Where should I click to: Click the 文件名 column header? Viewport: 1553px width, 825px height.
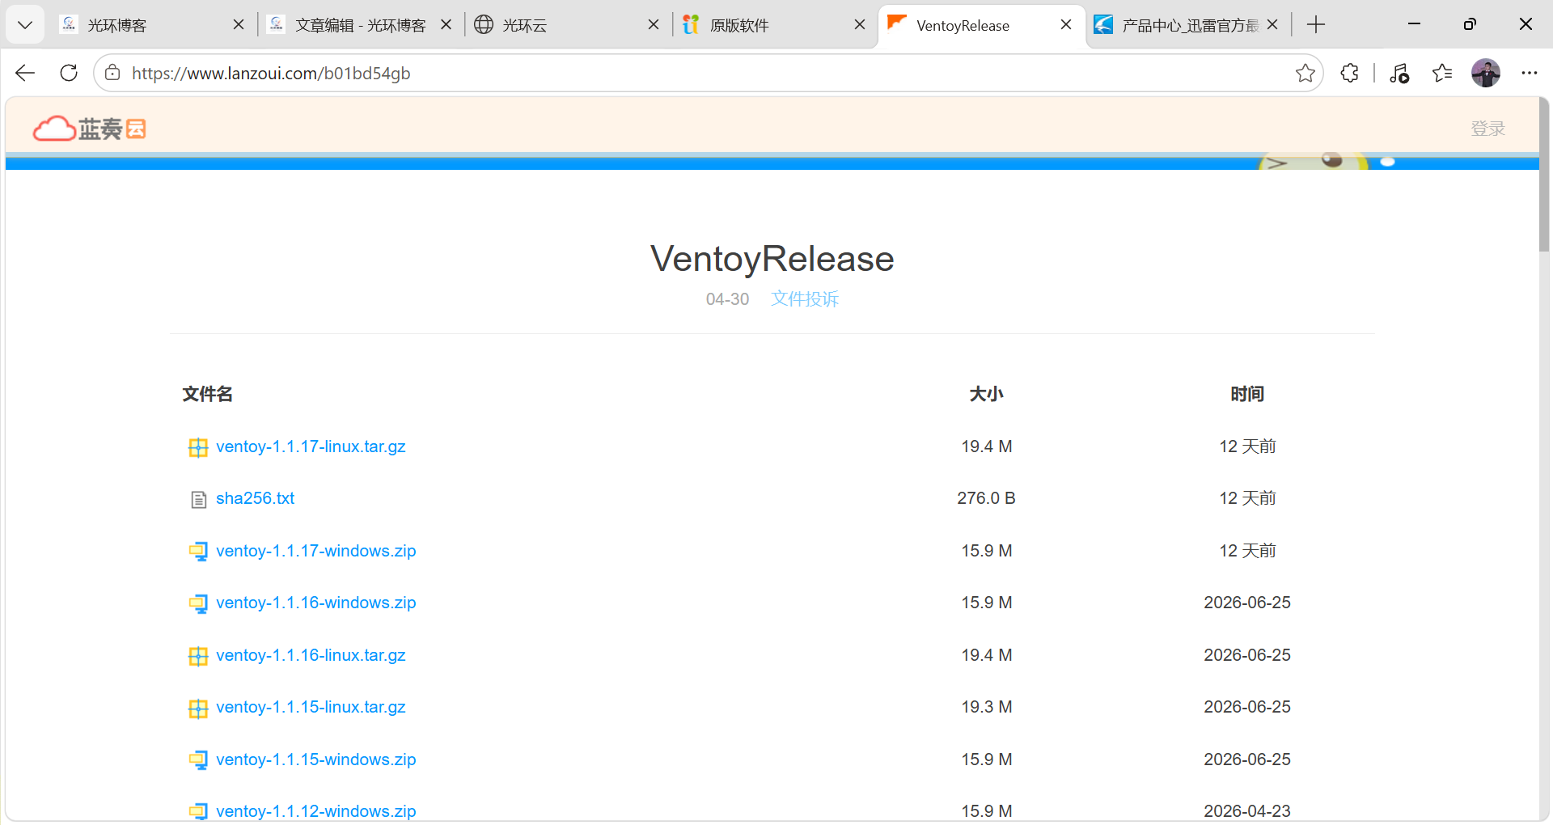(x=208, y=394)
